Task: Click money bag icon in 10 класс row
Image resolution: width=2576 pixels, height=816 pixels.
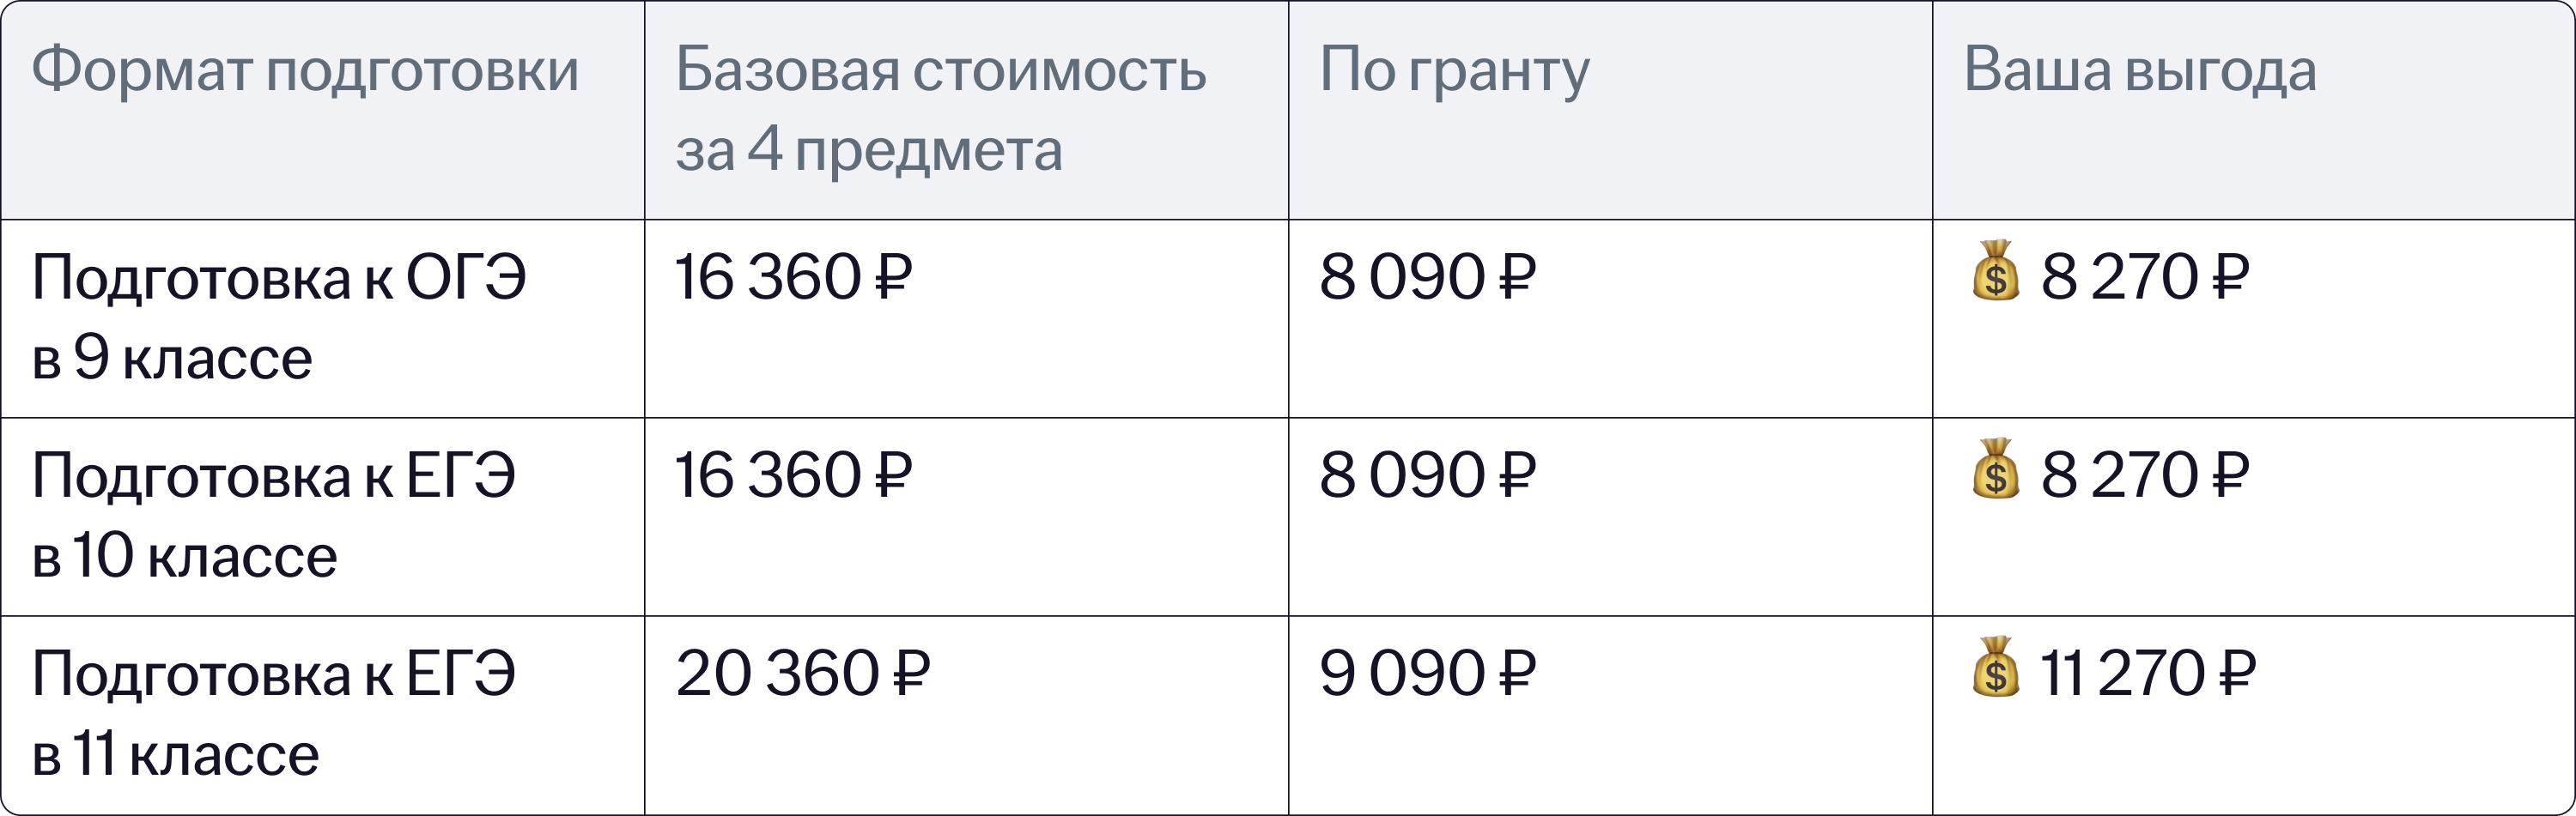Action: coord(1995,469)
